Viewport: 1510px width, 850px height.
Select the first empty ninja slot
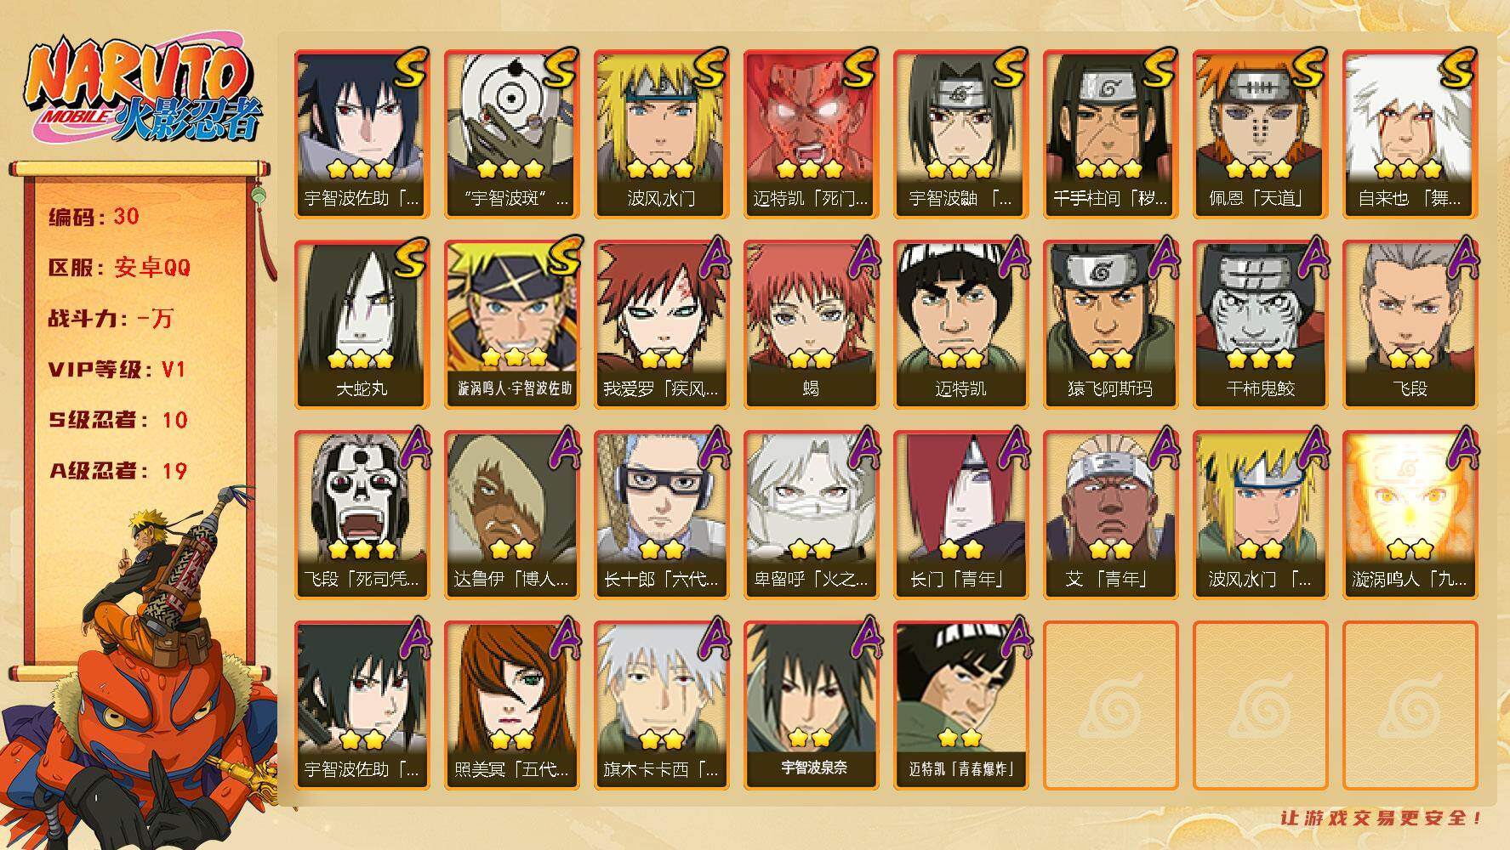1110,705
